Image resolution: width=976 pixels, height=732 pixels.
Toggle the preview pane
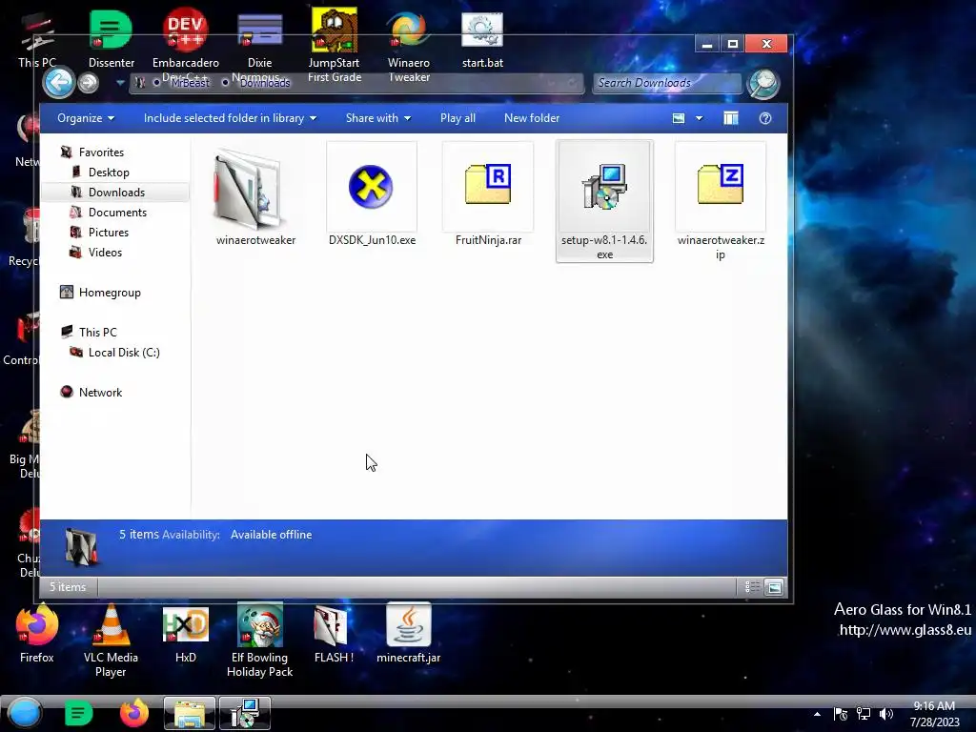[x=731, y=118]
